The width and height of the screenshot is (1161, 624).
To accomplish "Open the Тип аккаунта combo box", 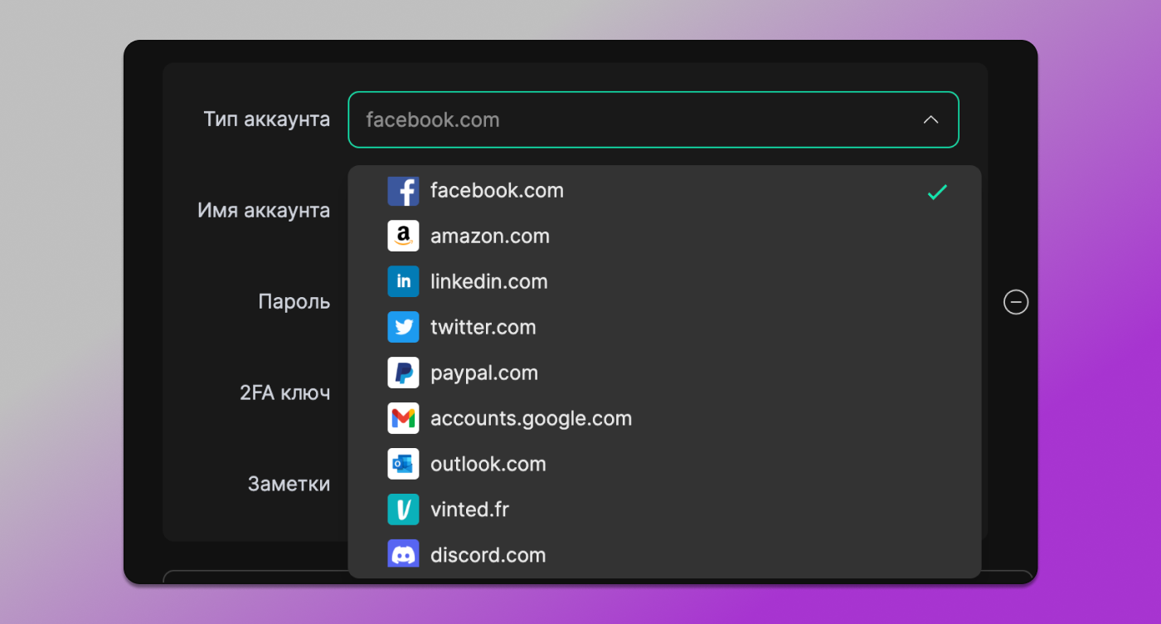I will (x=653, y=119).
